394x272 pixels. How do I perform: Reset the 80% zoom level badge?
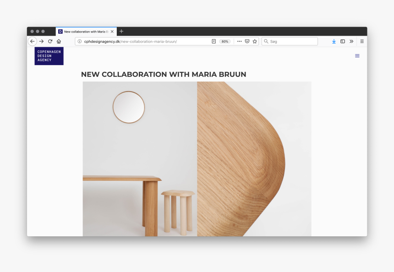click(225, 41)
